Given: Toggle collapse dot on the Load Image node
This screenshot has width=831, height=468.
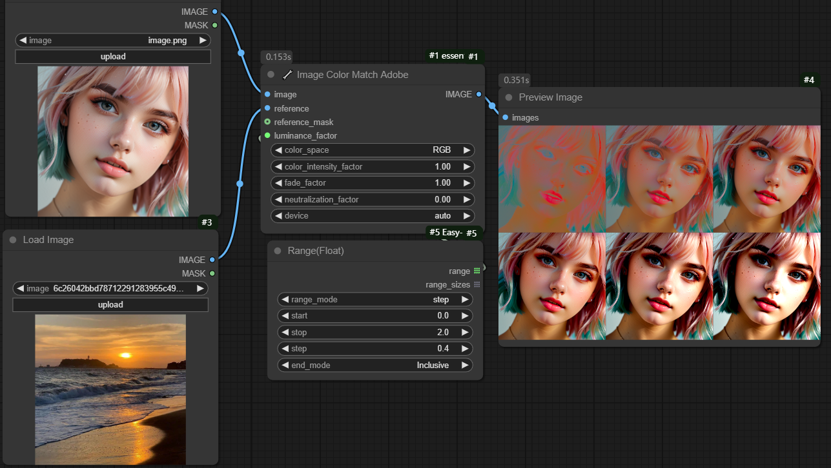Looking at the screenshot, I should coord(13,240).
